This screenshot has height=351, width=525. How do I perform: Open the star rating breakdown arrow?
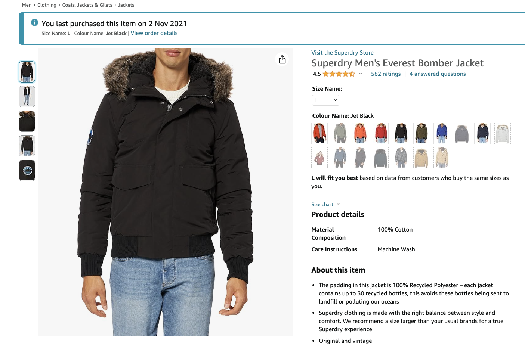click(361, 74)
